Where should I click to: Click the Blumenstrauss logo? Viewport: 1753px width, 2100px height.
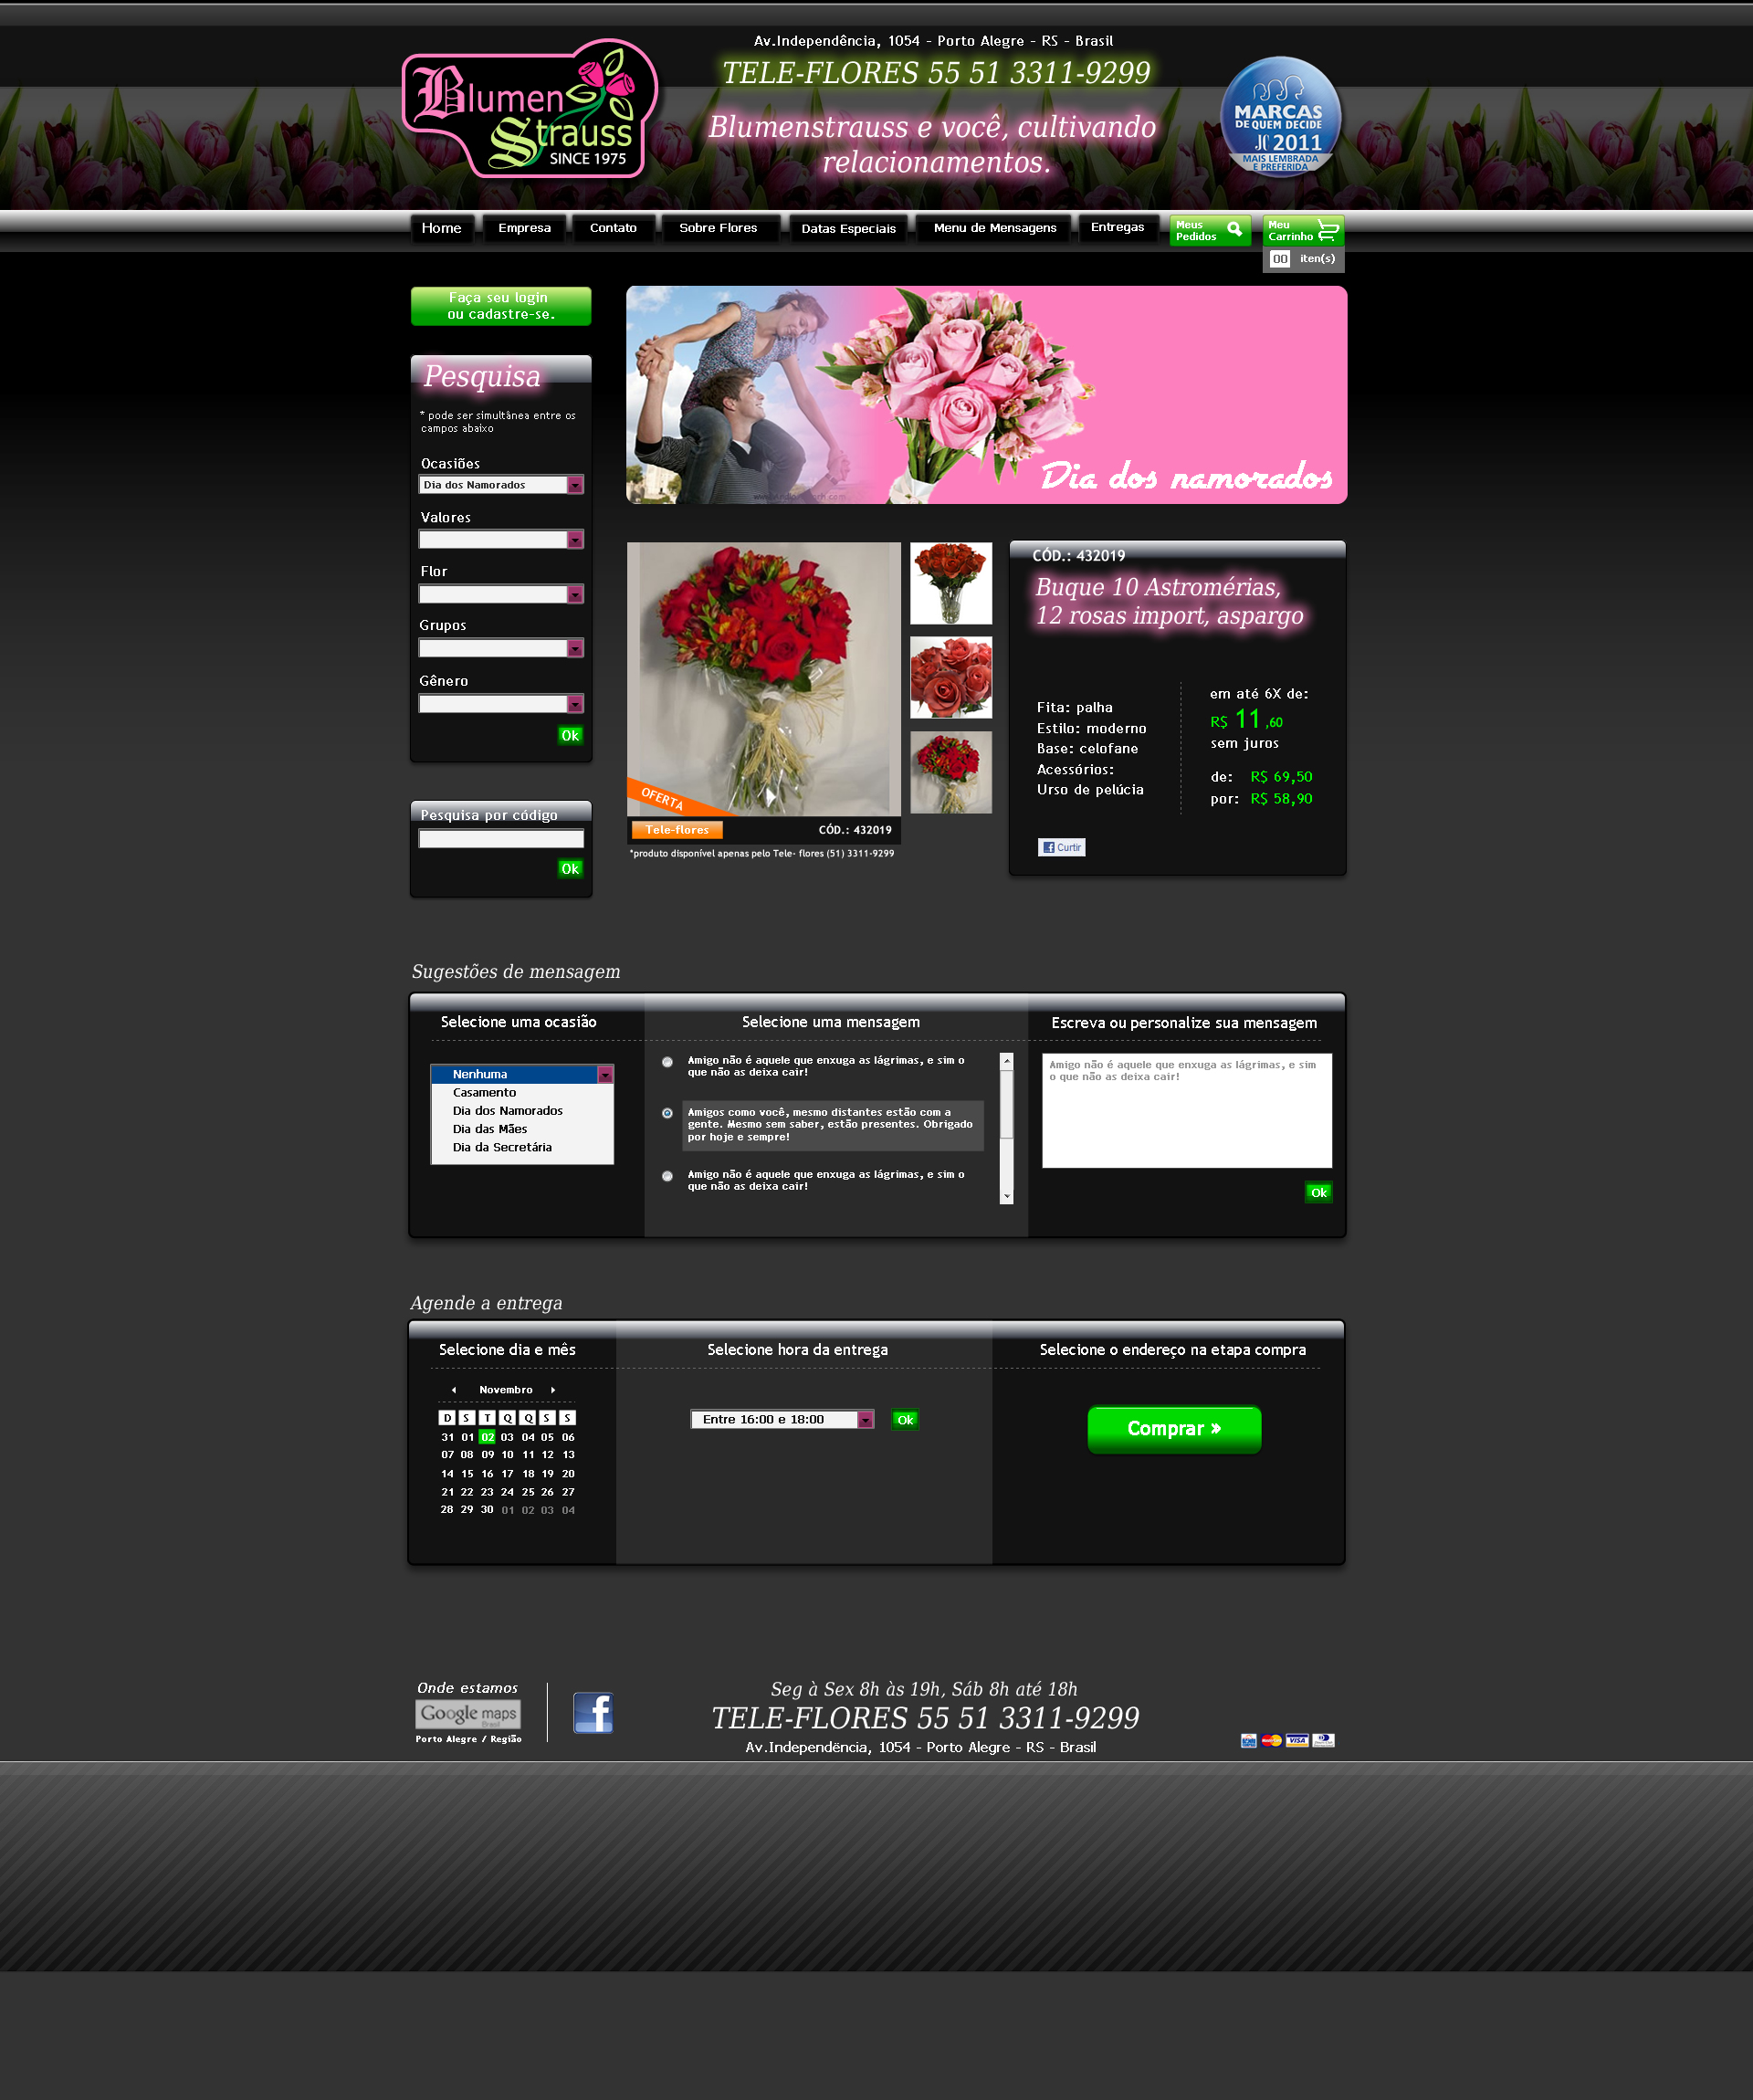pyautogui.click(x=530, y=110)
